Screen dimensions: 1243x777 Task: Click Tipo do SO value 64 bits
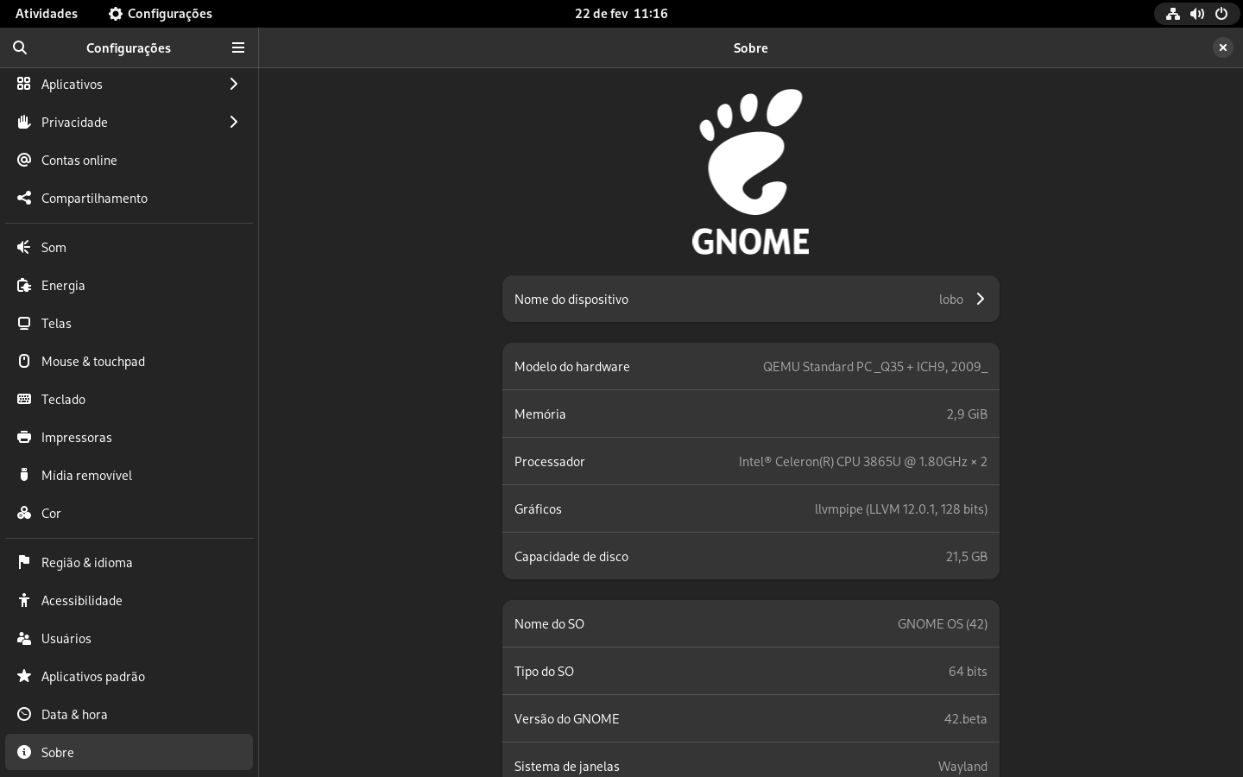coord(968,672)
